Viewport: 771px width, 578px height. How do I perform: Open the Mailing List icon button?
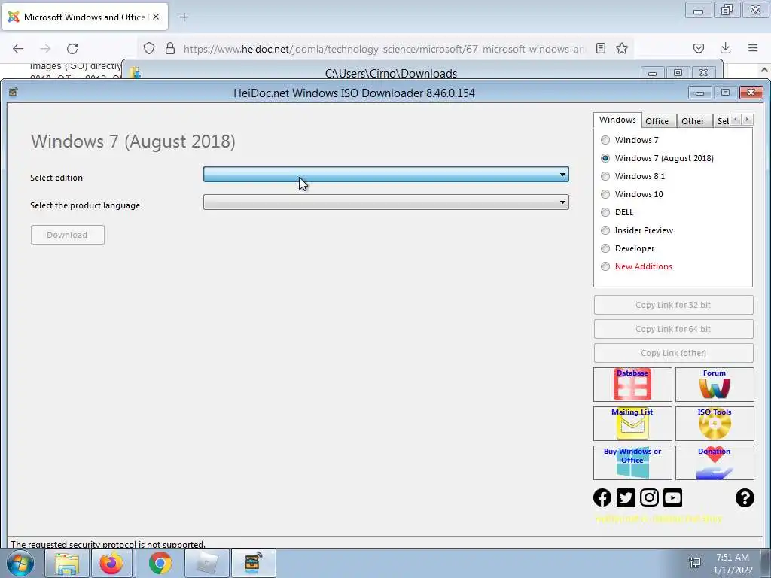[x=632, y=423]
